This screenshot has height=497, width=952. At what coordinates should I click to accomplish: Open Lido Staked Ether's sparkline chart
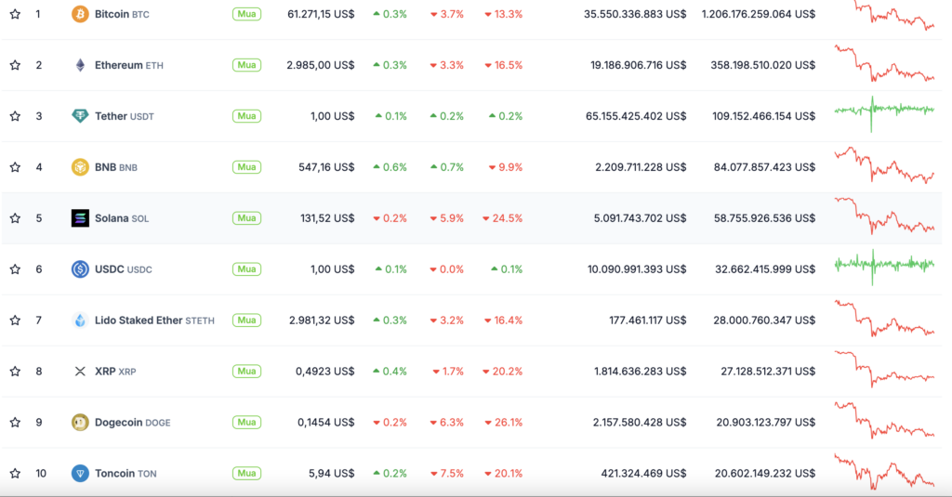point(885,318)
